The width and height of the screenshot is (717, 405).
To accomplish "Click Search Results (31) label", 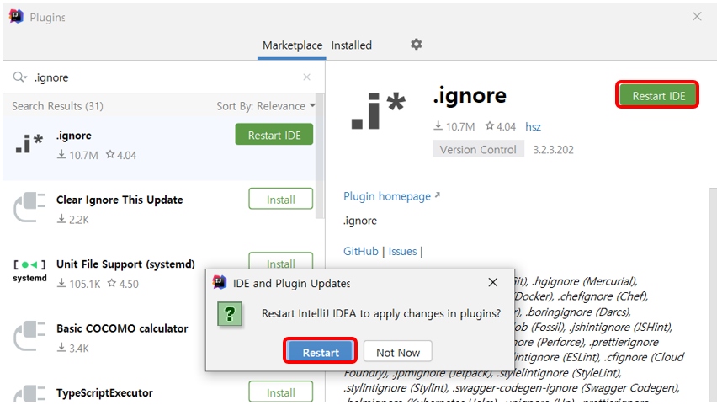I will 57,106.
